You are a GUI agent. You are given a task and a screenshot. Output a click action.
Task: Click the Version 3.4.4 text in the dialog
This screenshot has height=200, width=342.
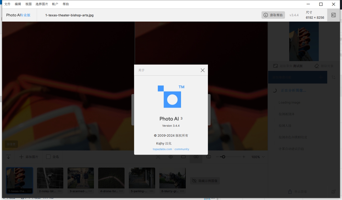(x=171, y=126)
